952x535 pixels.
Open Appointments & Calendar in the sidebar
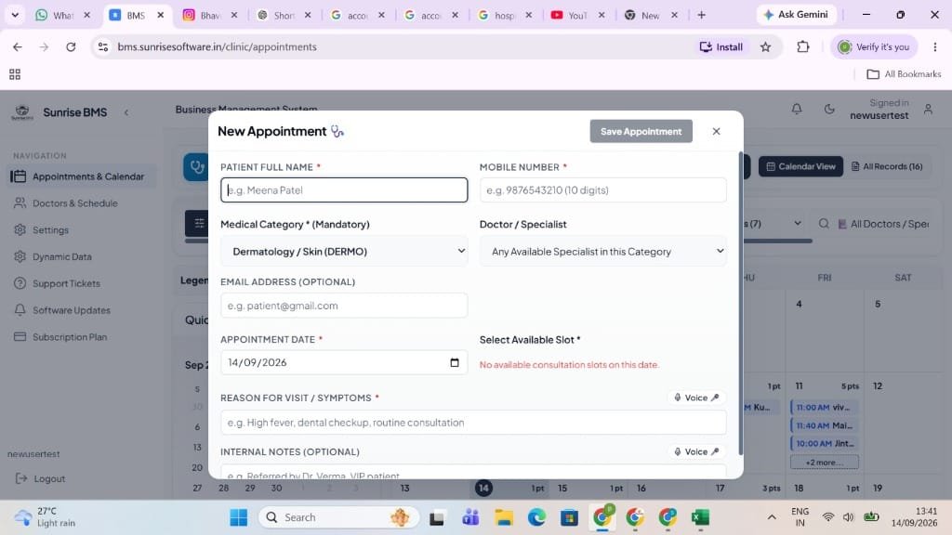82,176
